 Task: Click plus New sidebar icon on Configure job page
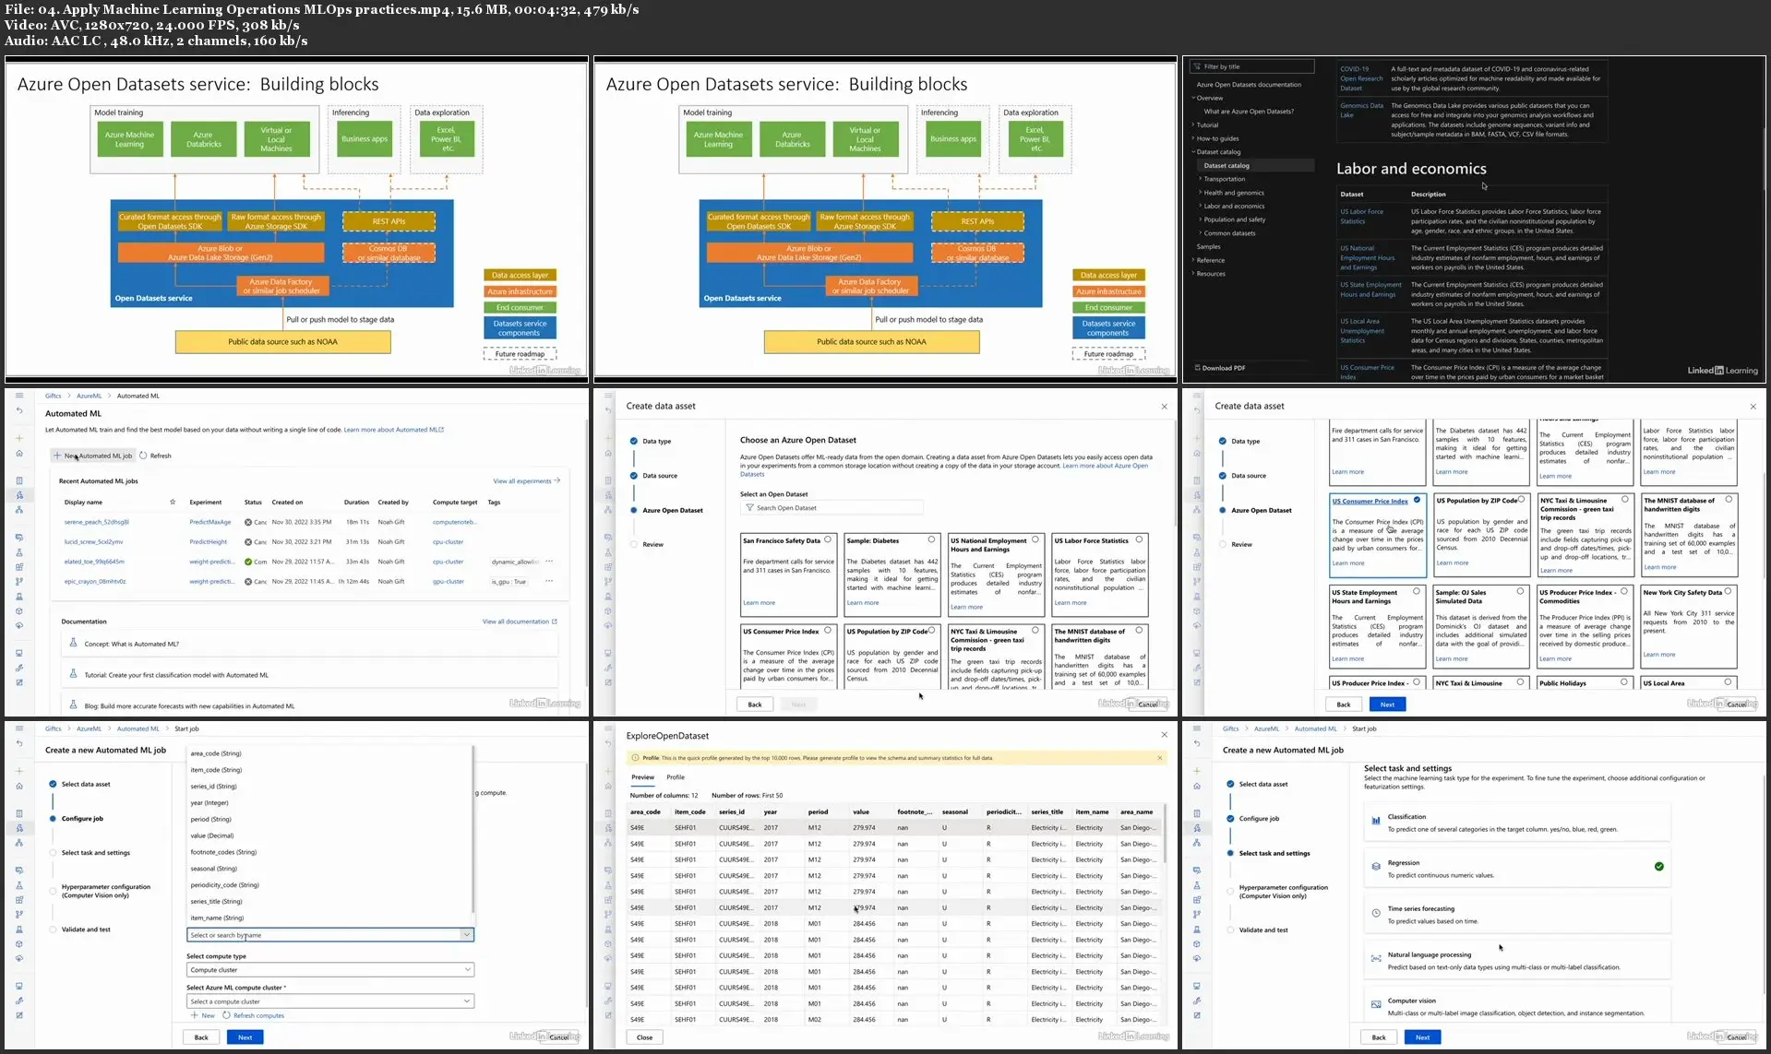click(x=19, y=771)
